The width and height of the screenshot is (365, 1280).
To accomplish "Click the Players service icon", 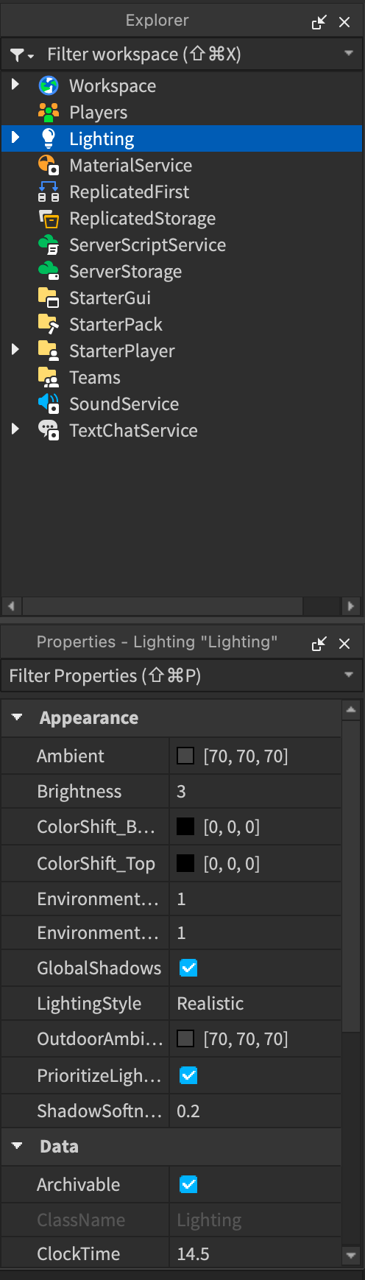I will pyautogui.click(x=49, y=112).
